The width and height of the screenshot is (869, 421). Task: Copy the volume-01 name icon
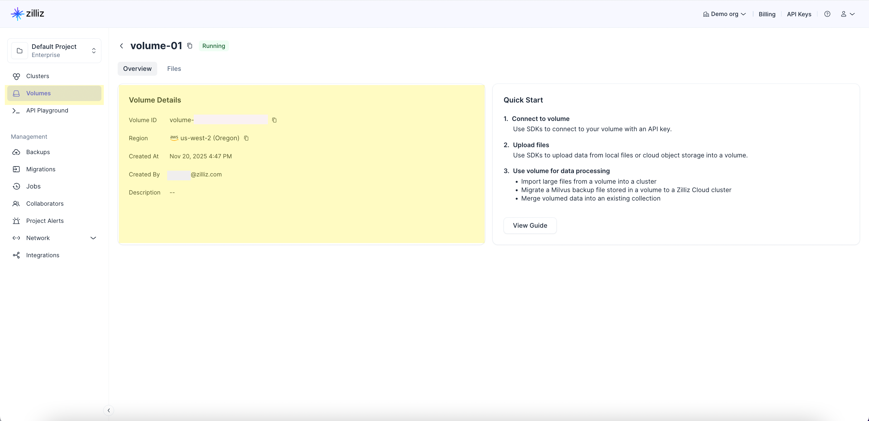click(x=189, y=46)
